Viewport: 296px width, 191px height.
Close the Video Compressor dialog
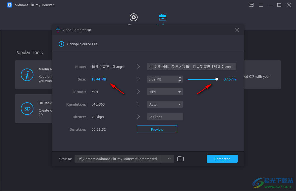(237, 30)
